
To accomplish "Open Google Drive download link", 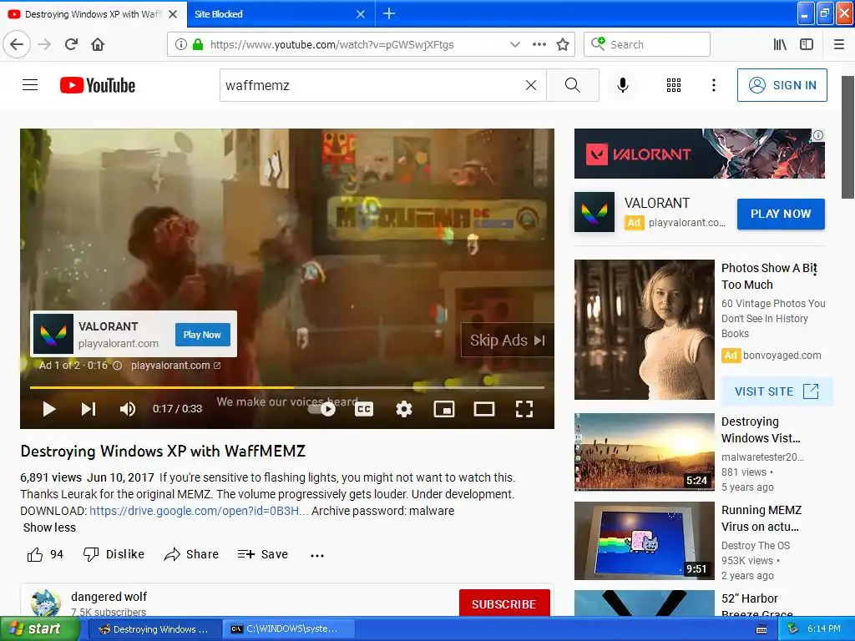I will coord(199,511).
